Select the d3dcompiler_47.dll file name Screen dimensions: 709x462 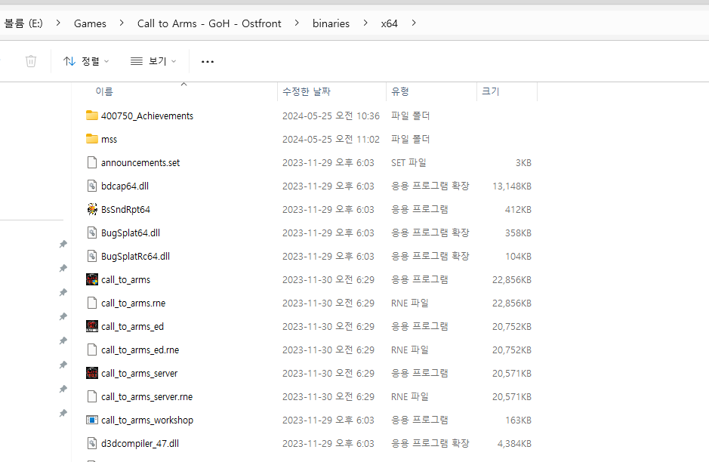click(x=140, y=444)
